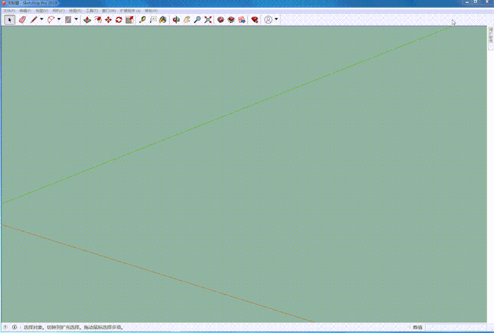Open the 工具(T) menu
The width and height of the screenshot is (494, 333).
point(92,11)
